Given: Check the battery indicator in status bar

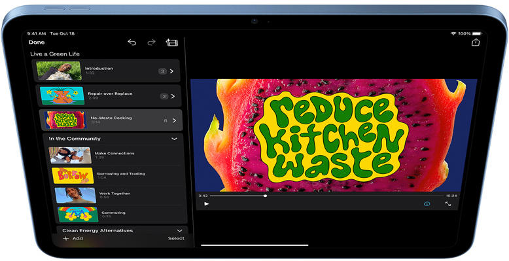Looking at the screenshot, I should (x=477, y=33).
